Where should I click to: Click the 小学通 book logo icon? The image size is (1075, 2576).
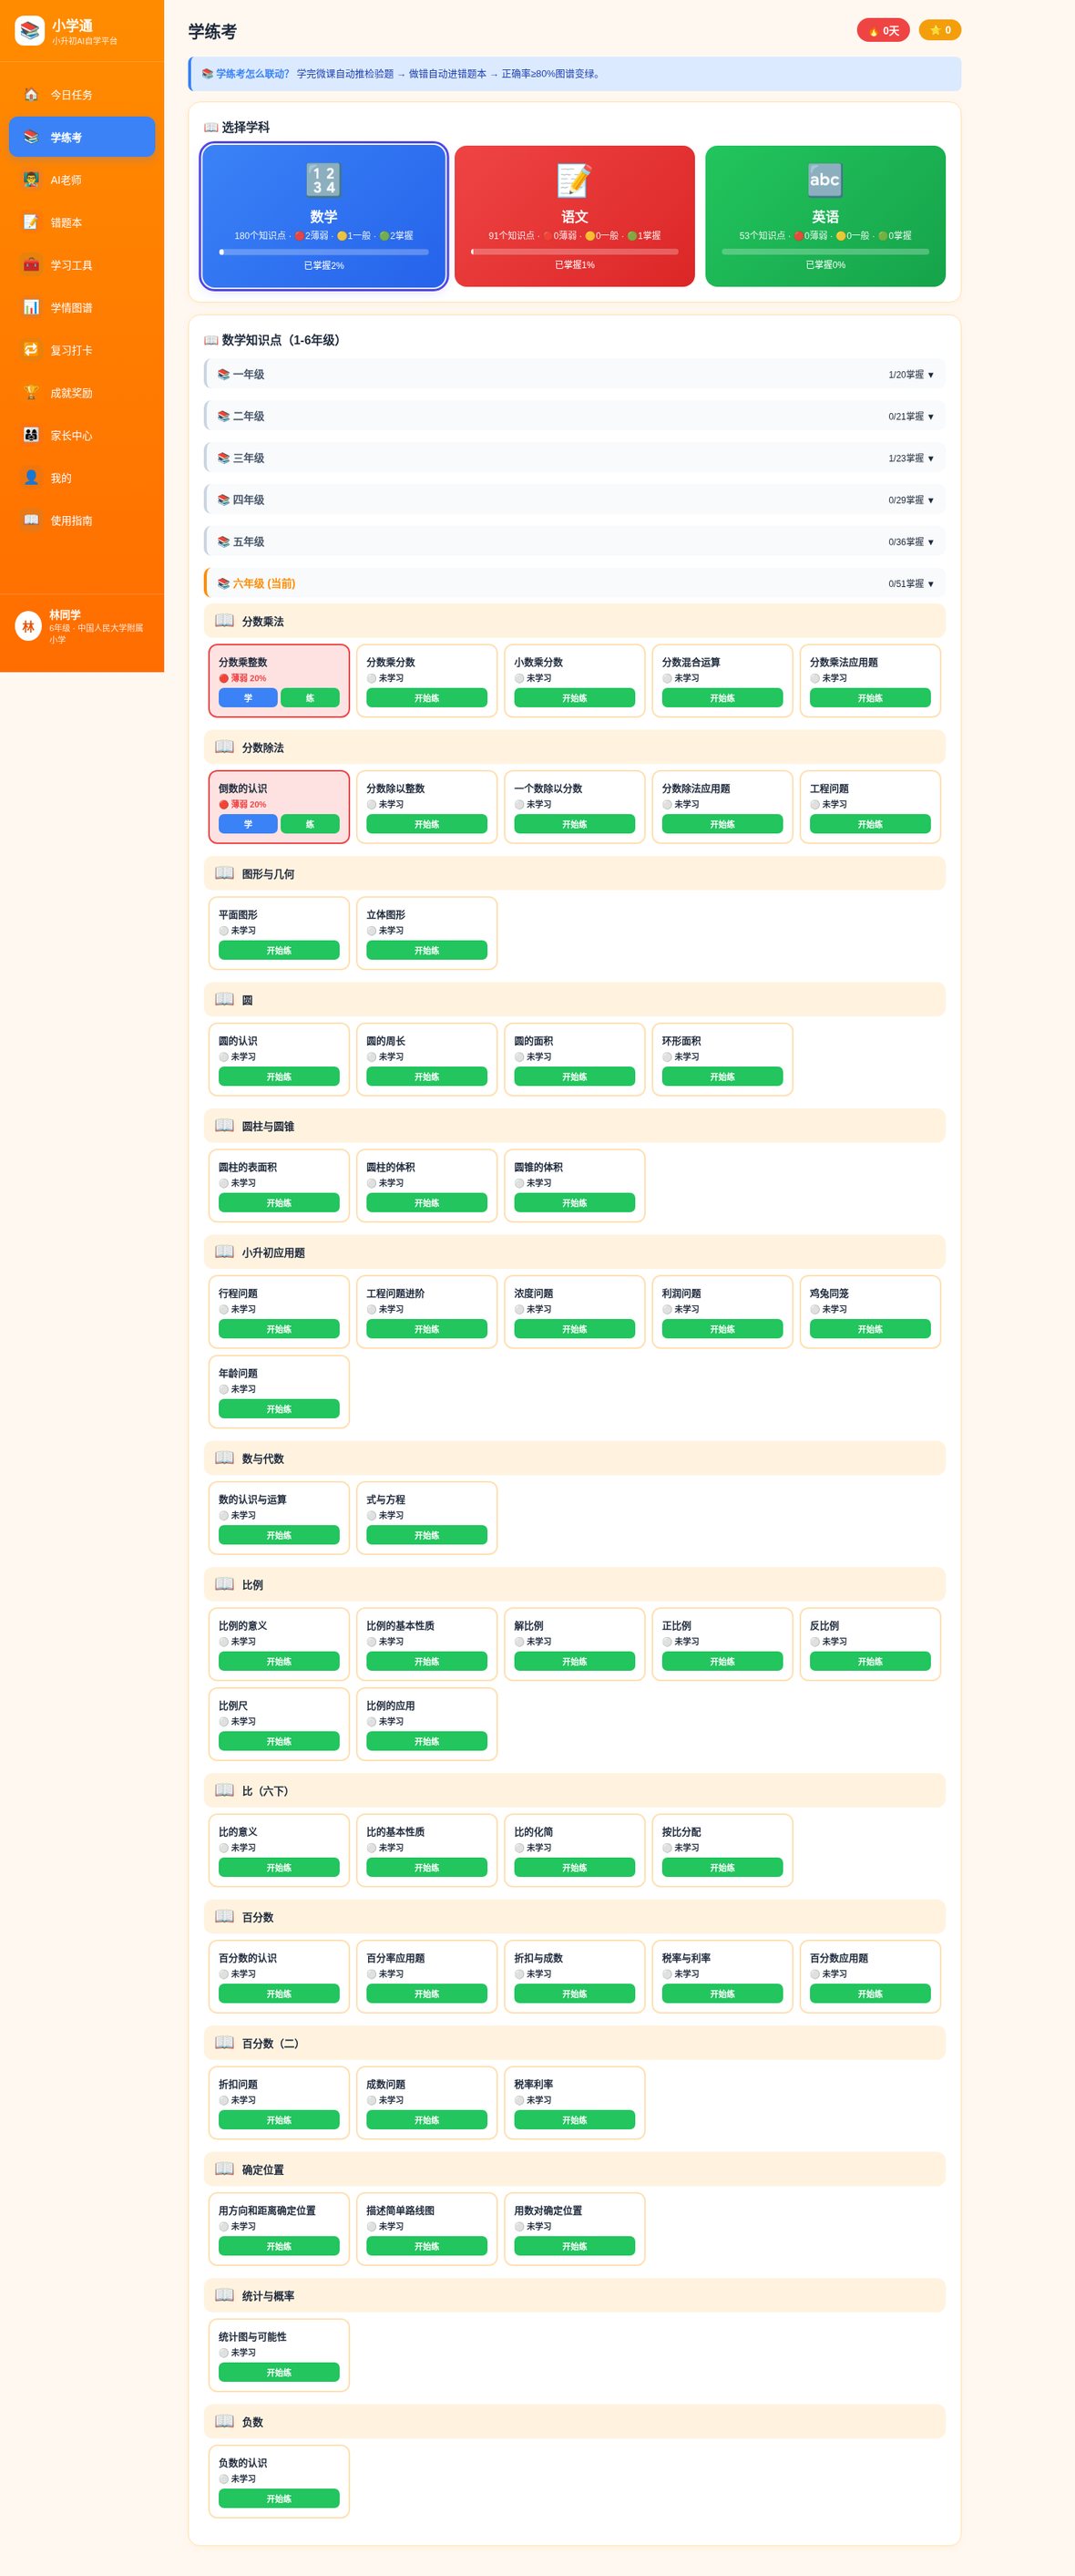click(29, 31)
